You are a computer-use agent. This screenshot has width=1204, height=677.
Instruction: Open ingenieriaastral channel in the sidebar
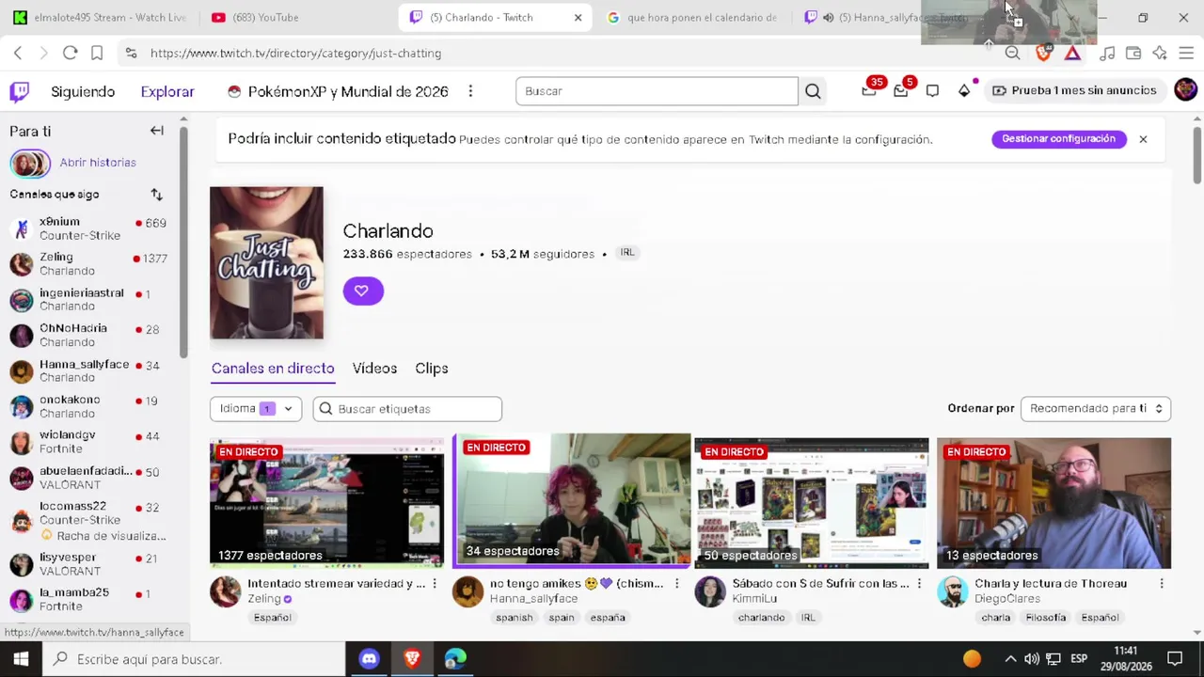(x=88, y=299)
